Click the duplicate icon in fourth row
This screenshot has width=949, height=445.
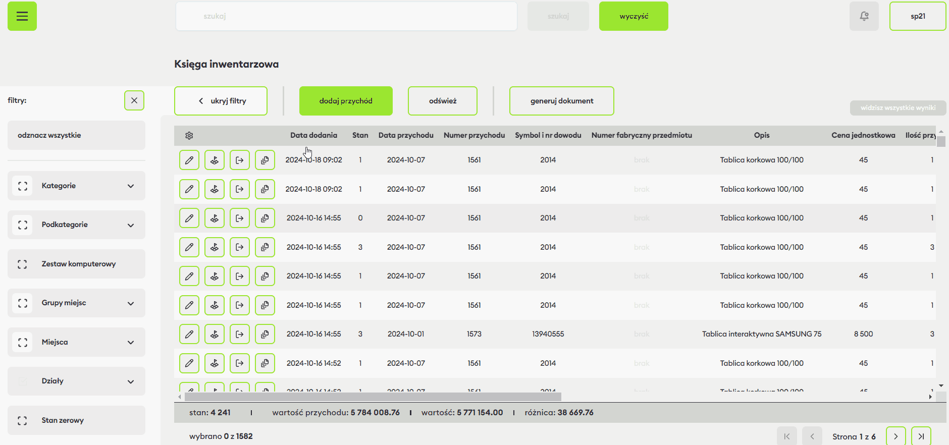265,247
